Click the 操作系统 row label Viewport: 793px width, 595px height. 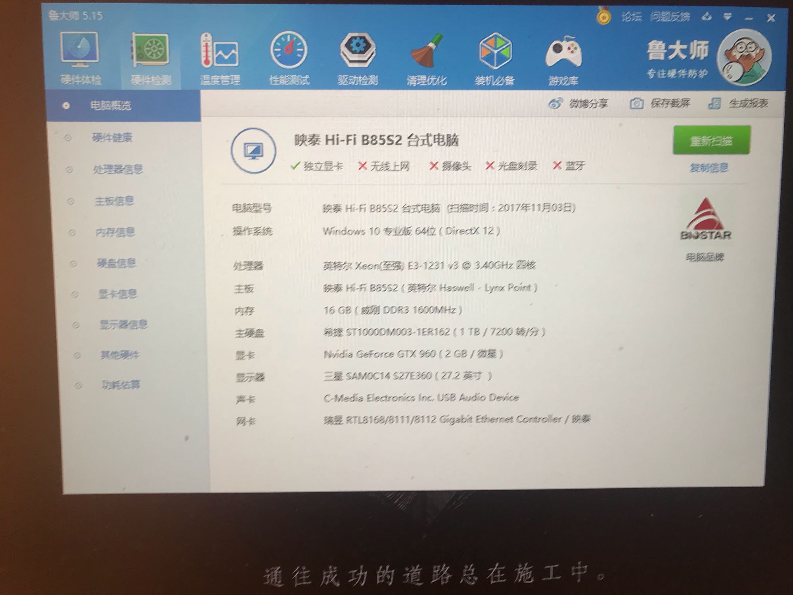tap(253, 231)
